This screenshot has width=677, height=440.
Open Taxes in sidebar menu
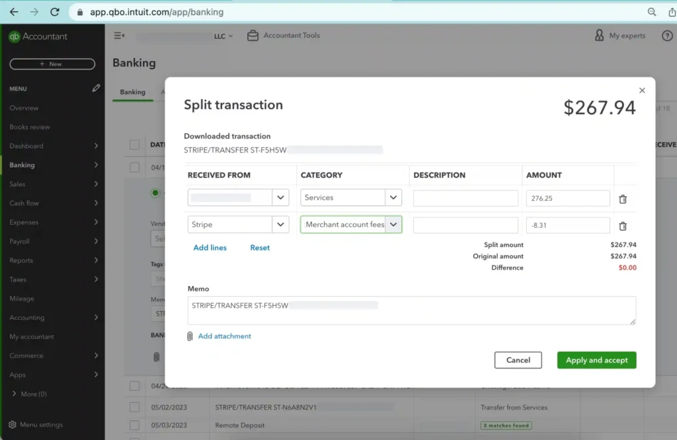[x=18, y=279]
